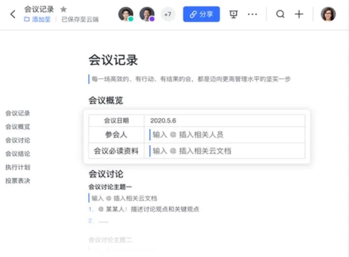
Task: Jump to 会议讨论 in outline
Action: click(x=18, y=140)
